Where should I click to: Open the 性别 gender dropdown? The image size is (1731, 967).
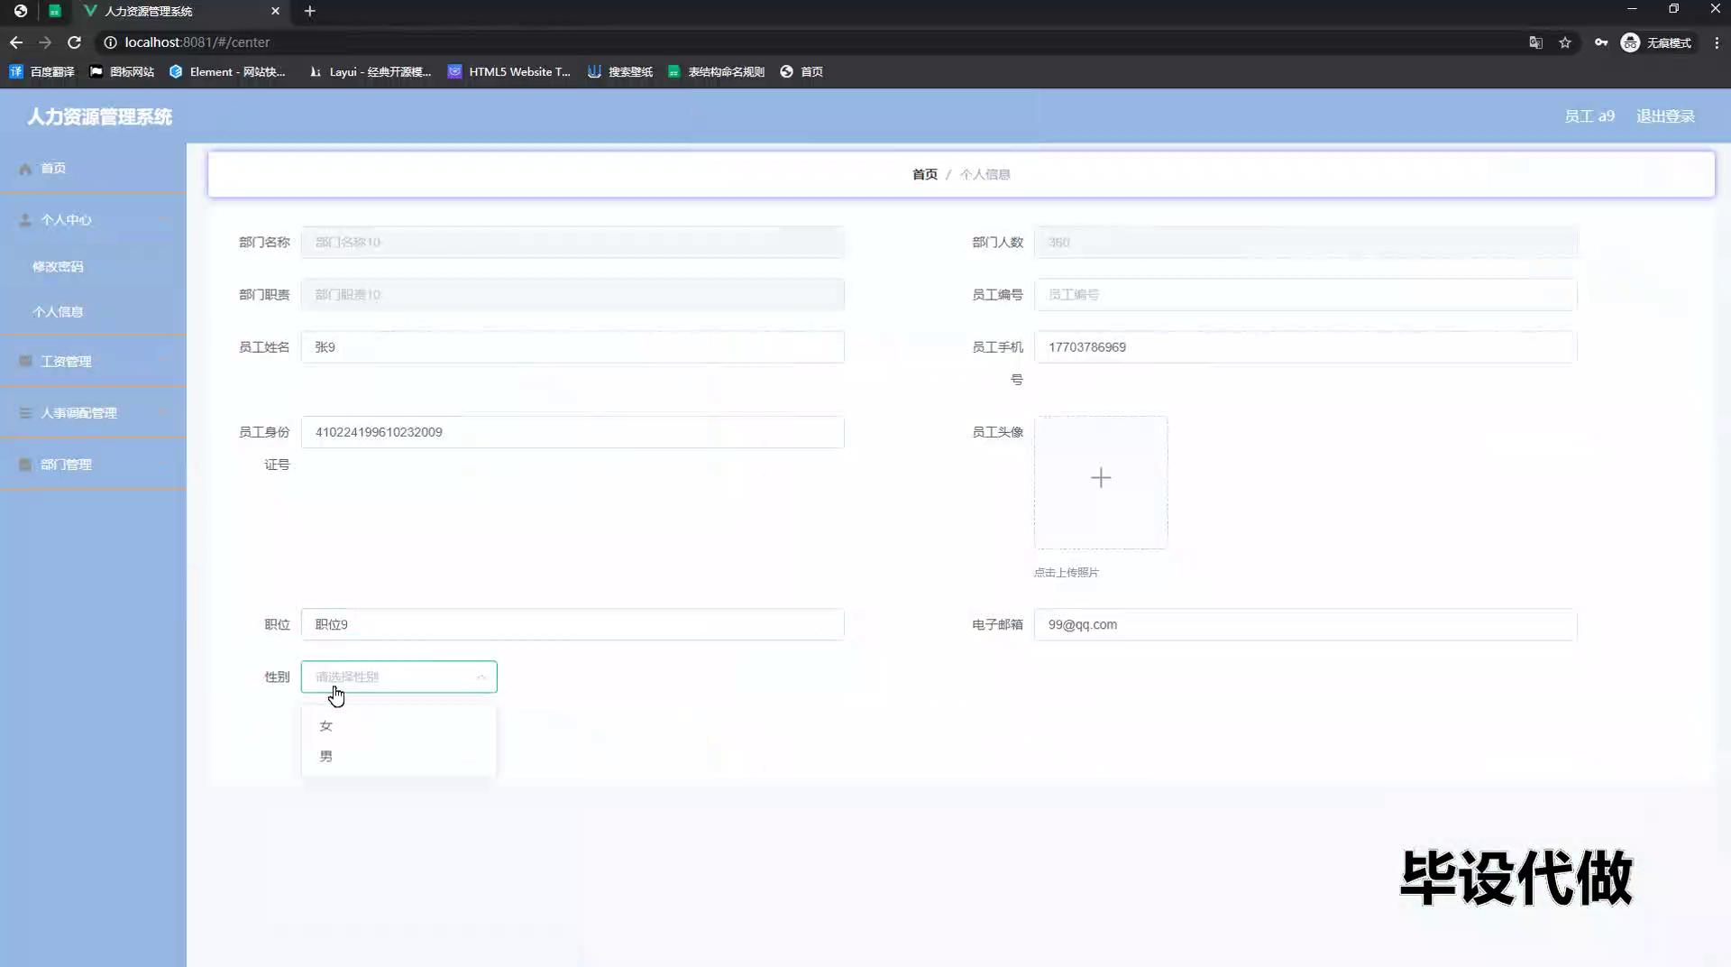tap(398, 677)
